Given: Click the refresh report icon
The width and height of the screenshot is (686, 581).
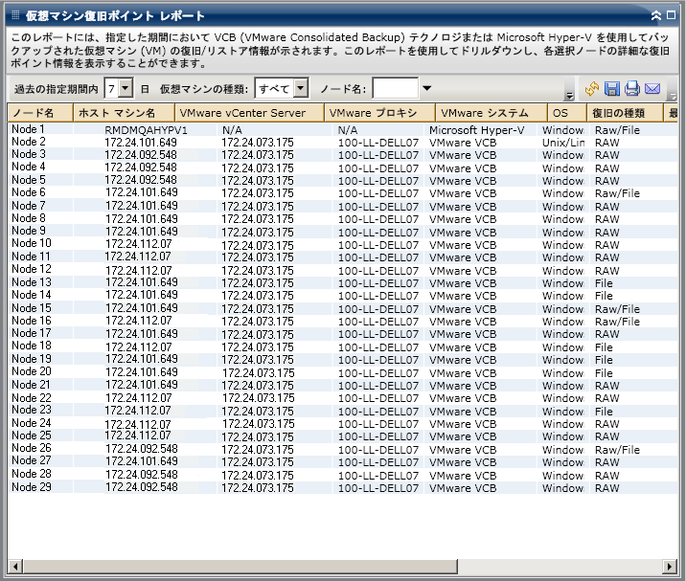Looking at the screenshot, I should click(x=592, y=89).
